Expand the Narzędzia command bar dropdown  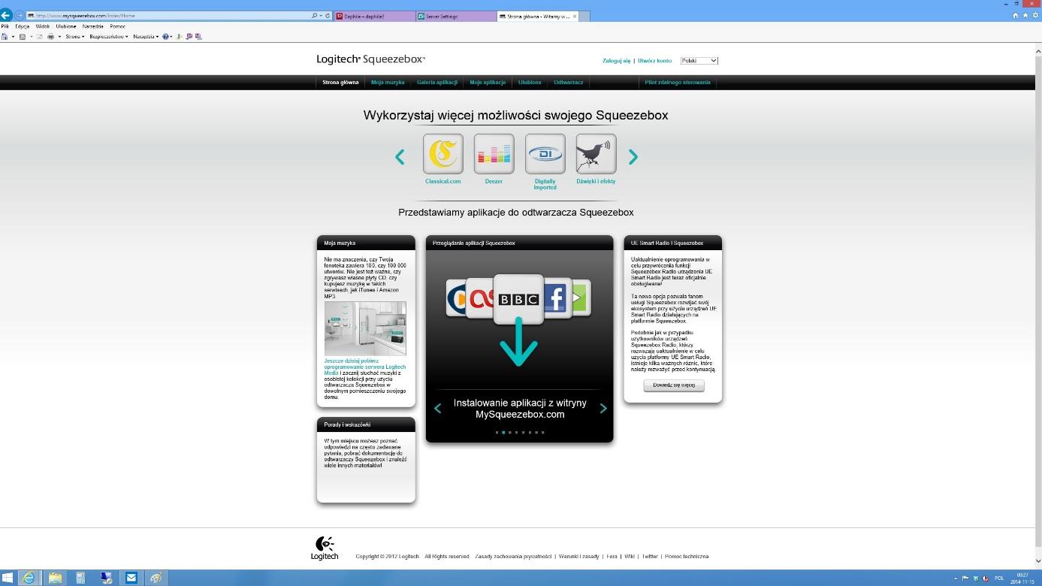tap(146, 36)
